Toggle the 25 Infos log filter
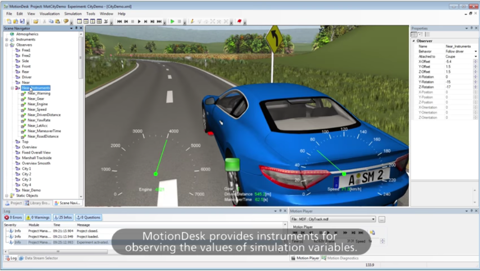Screen dimensions: 480x271 tap(63, 218)
